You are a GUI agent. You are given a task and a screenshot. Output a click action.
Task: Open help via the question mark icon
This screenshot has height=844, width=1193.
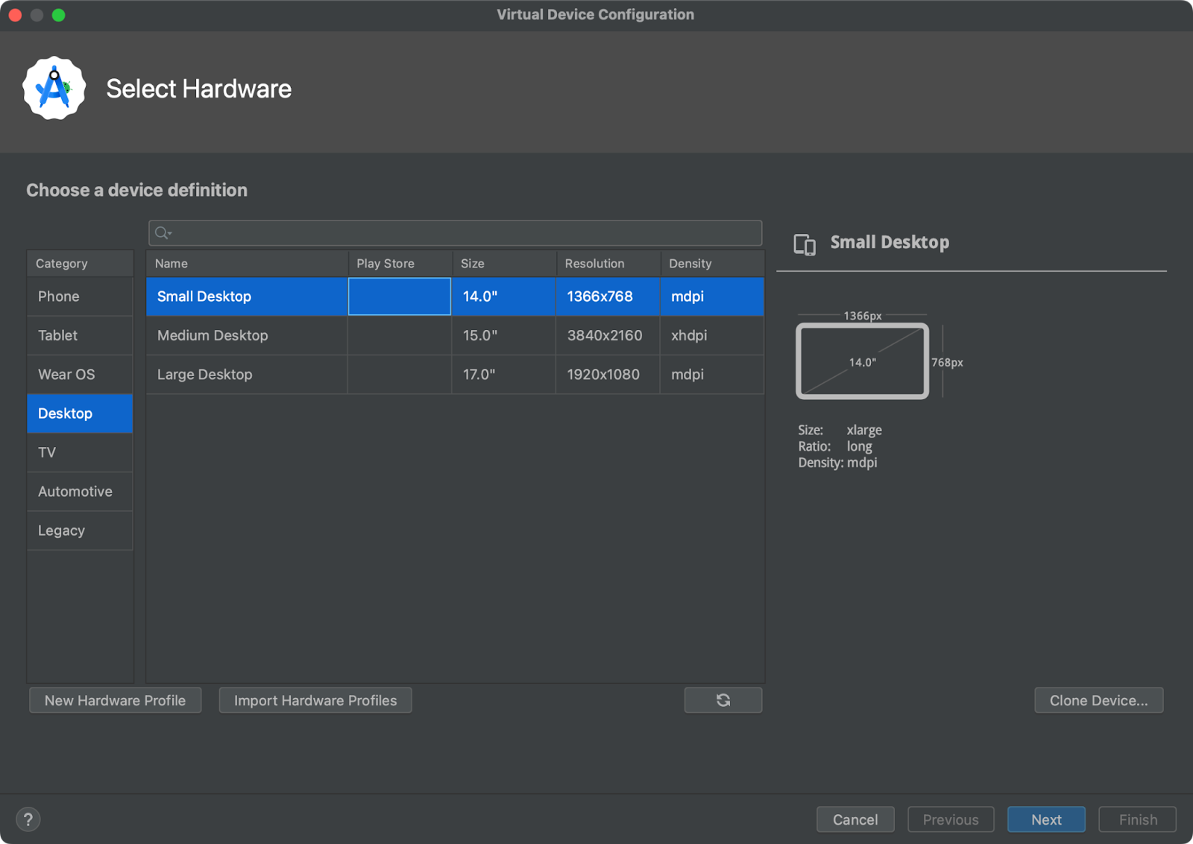point(28,819)
